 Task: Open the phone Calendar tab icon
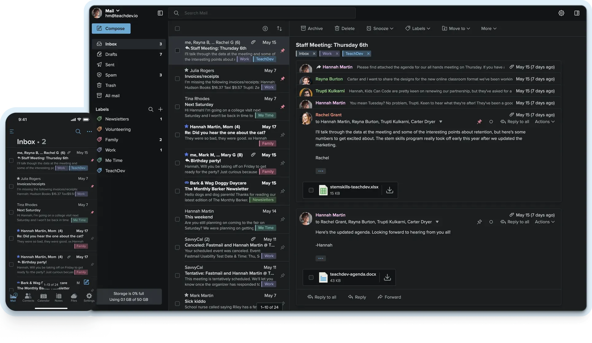tap(43, 297)
